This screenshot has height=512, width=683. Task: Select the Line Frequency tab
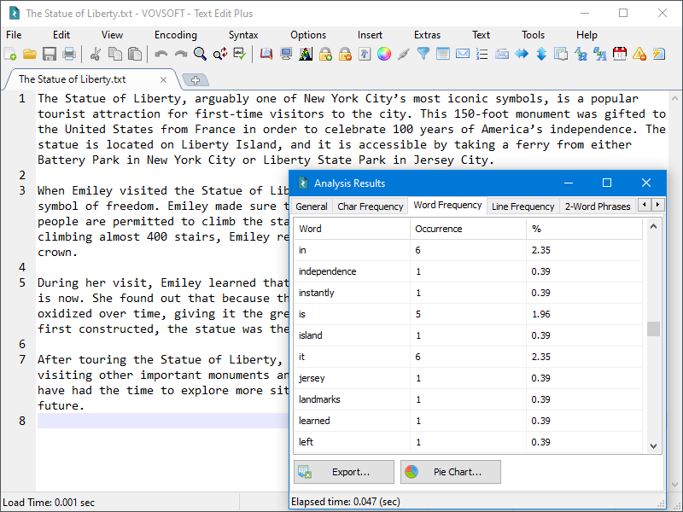click(x=522, y=206)
